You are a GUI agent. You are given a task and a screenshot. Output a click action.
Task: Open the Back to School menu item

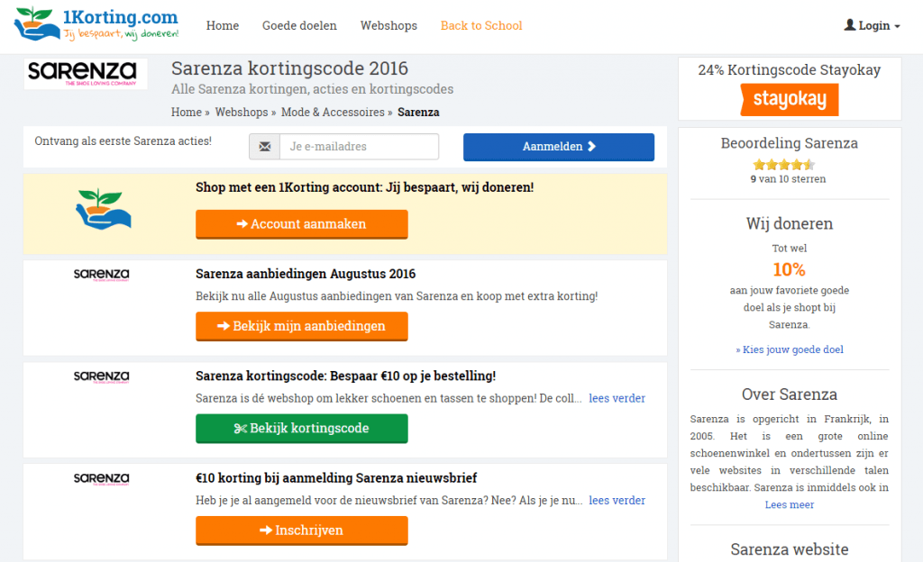[481, 25]
